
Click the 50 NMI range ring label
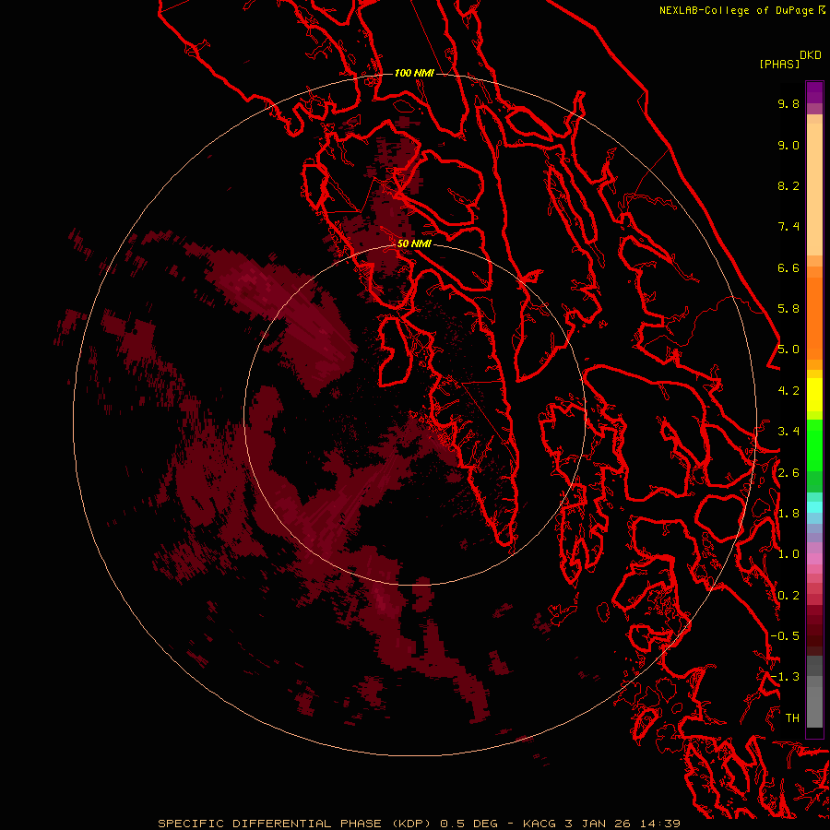click(414, 243)
